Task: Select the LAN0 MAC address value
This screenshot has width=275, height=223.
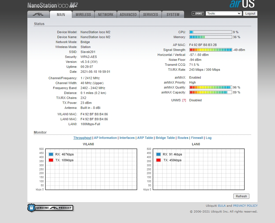Action: click(94, 119)
